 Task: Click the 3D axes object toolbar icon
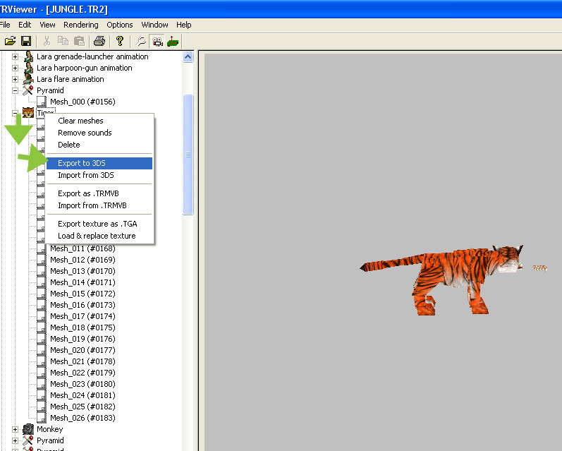tap(173, 41)
